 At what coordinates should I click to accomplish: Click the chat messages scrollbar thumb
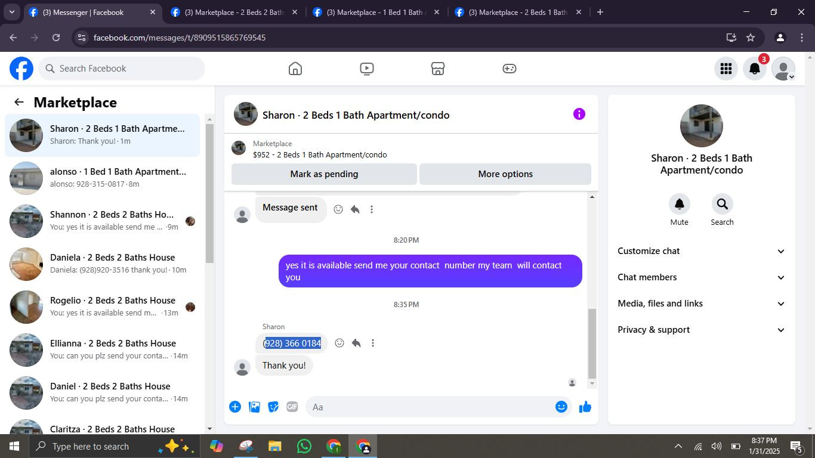pos(592,343)
